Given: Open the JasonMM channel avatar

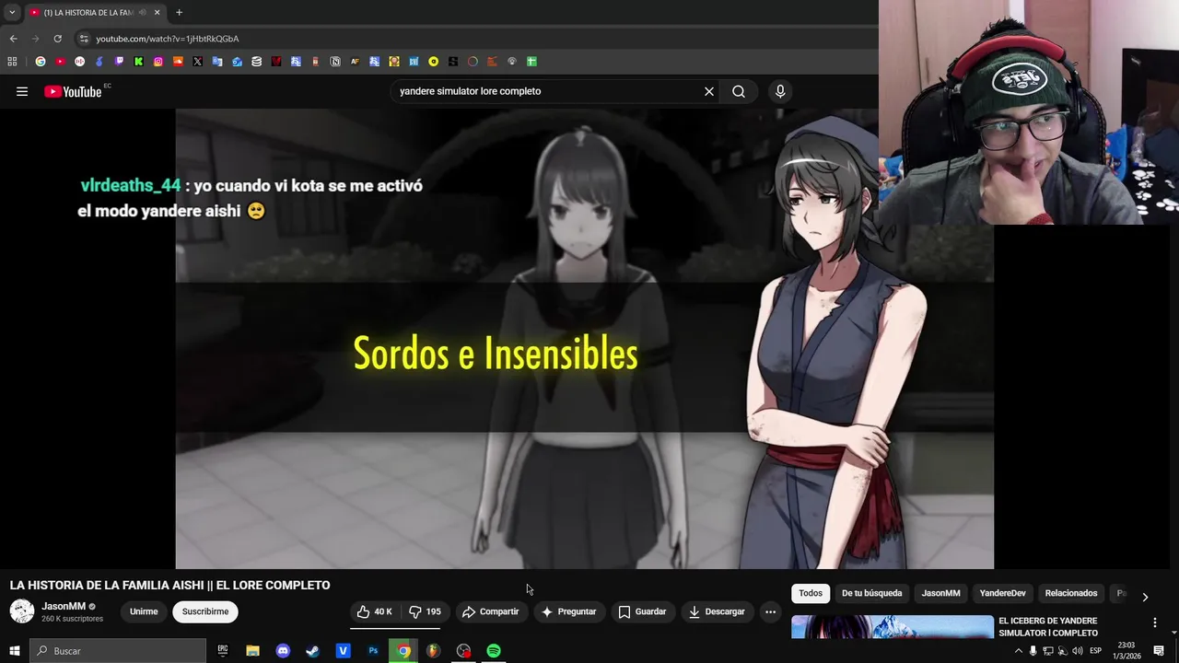Looking at the screenshot, I should (x=22, y=611).
